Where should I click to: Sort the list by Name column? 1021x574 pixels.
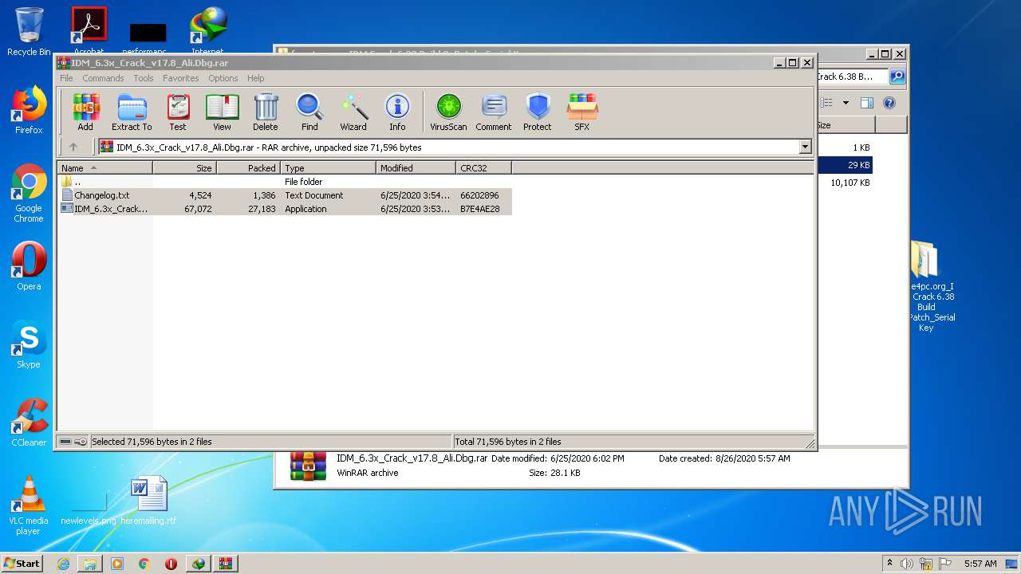tap(104, 168)
